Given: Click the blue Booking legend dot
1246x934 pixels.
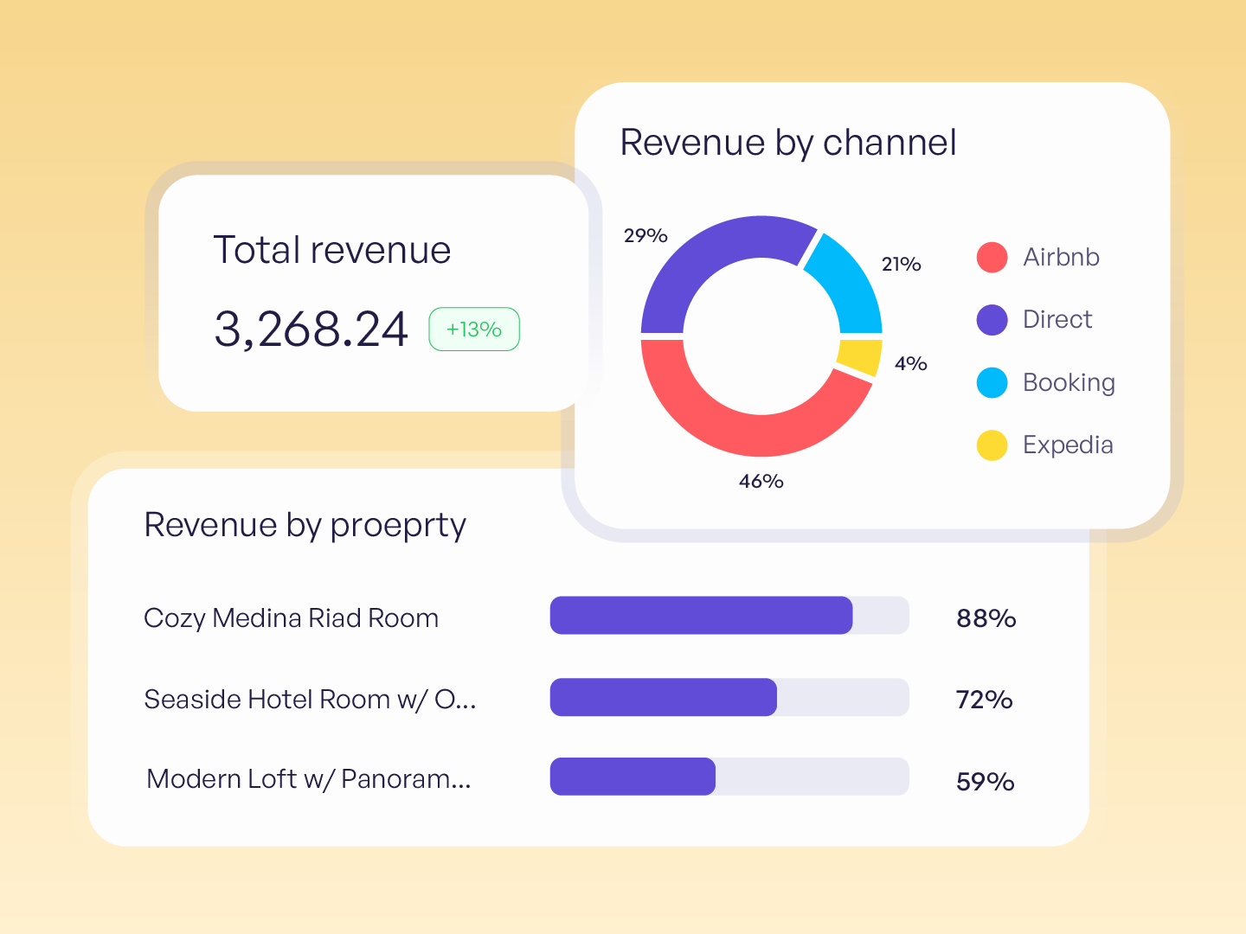Looking at the screenshot, I should click(x=992, y=382).
